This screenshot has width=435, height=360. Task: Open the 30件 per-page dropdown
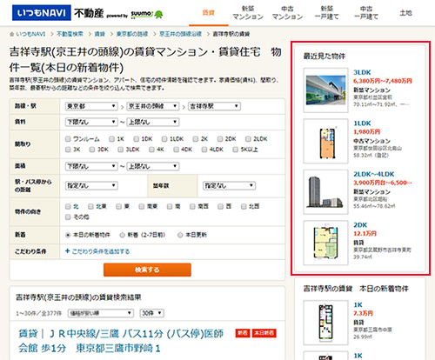(x=152, y=313)
